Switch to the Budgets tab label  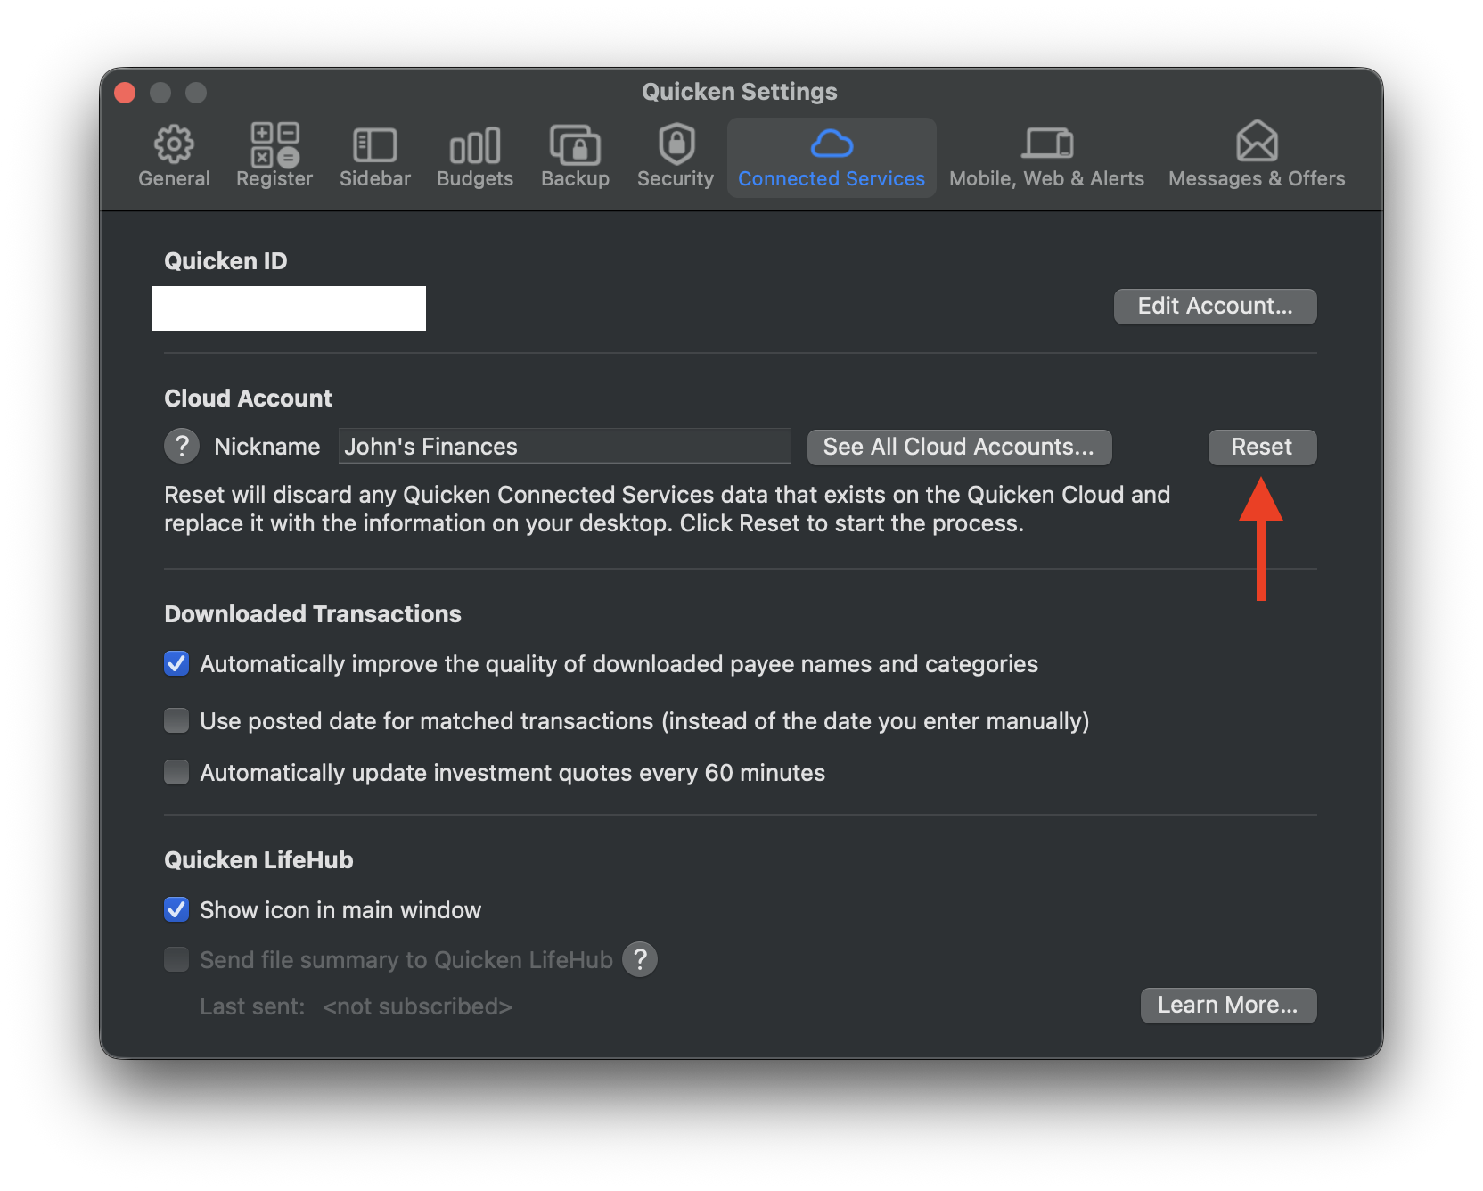[475, 178]
